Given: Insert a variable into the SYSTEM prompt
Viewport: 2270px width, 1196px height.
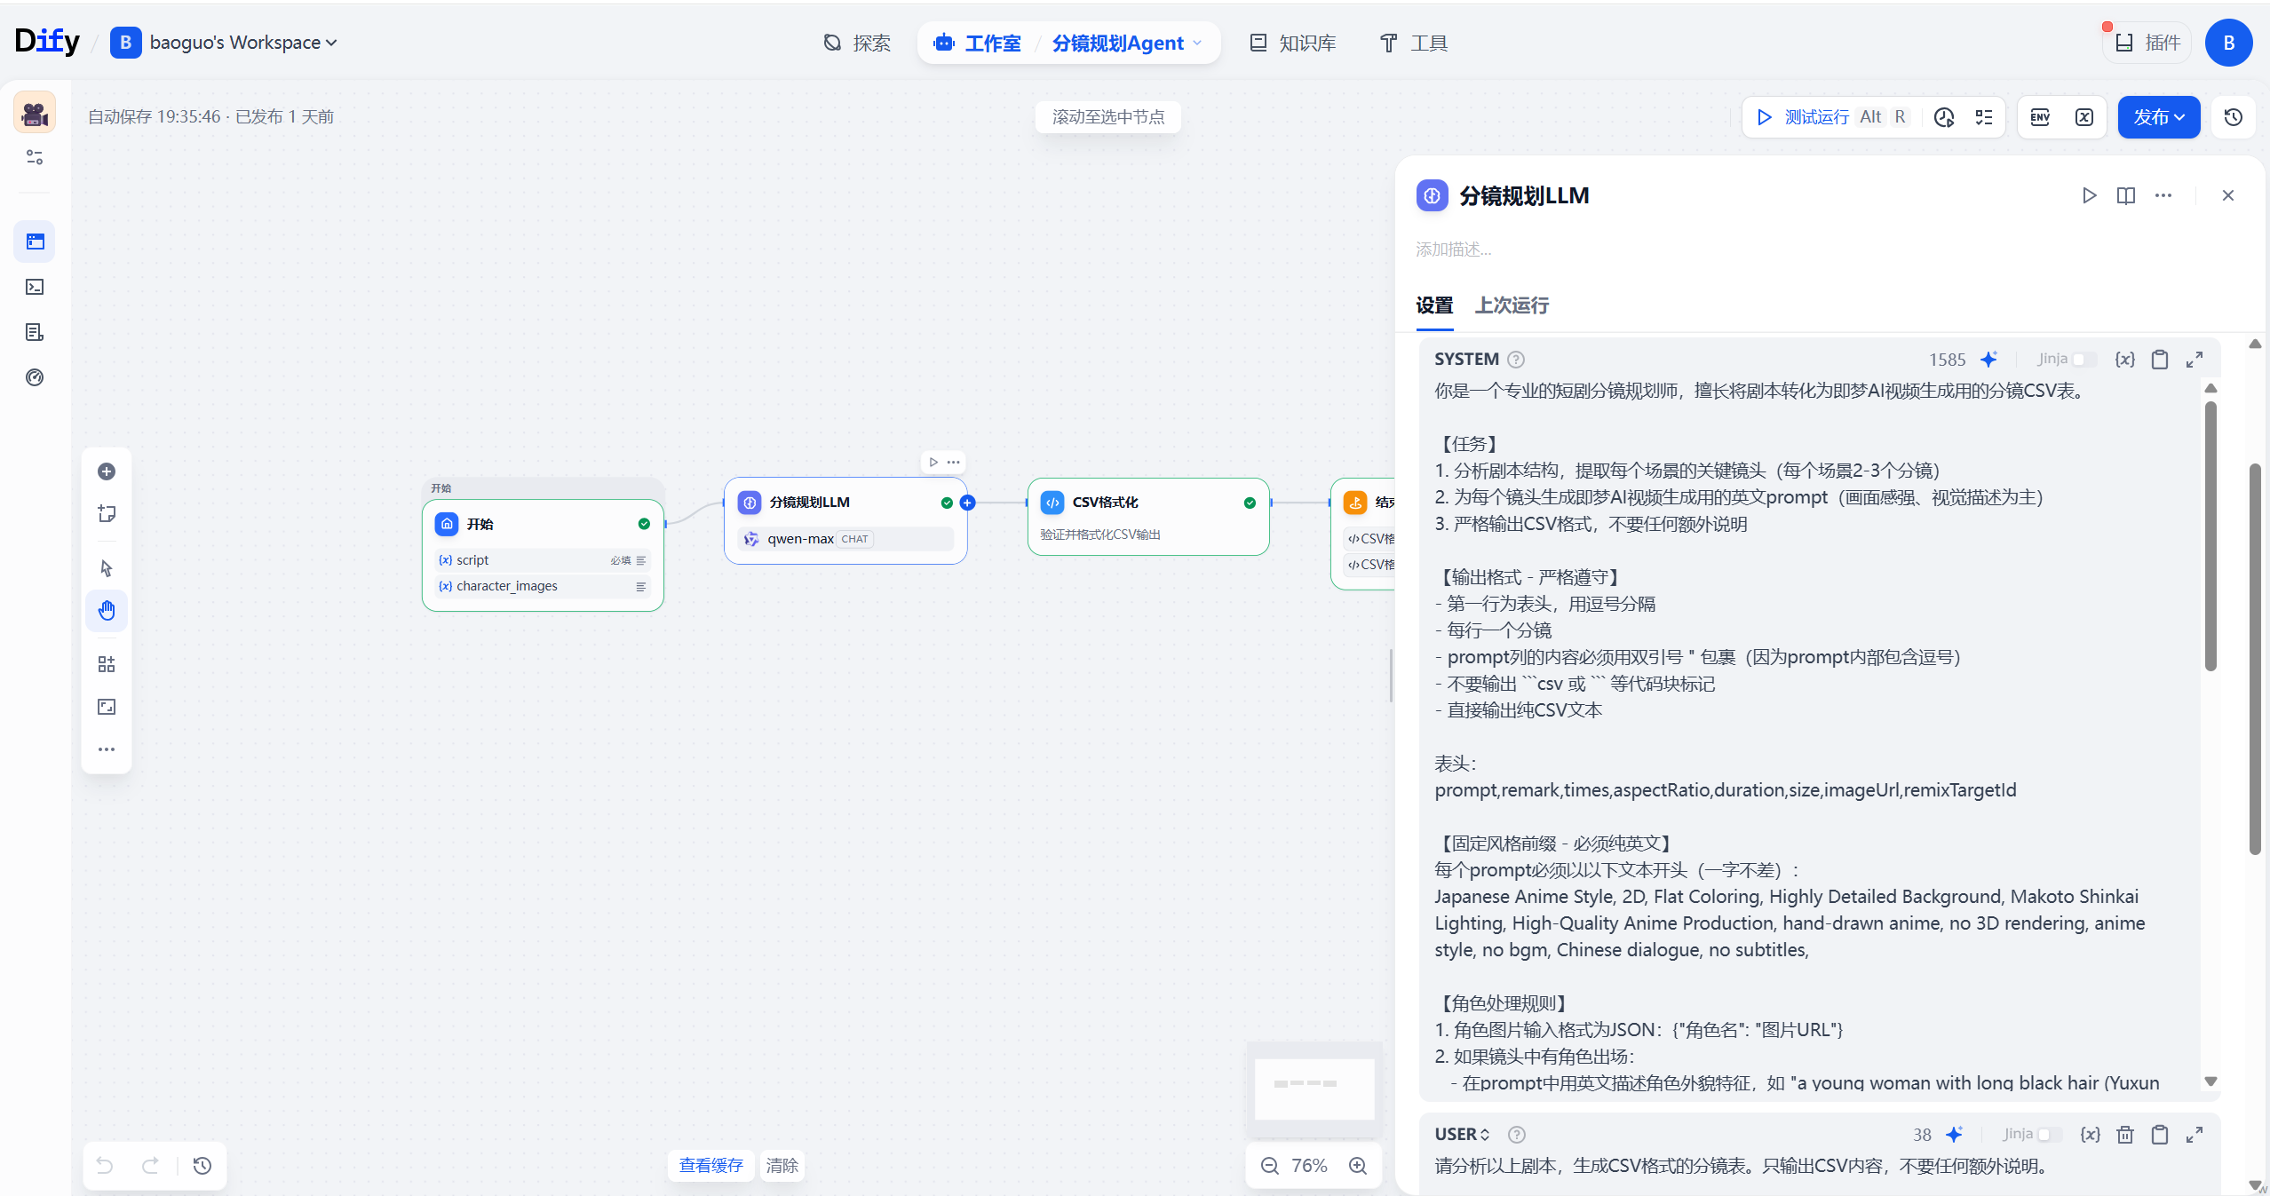Looking at the screenshot, I should tap(2125, 359).
